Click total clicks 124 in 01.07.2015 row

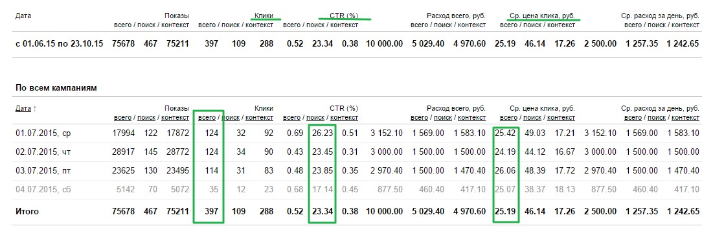pyautogui.click(x=212, y=133)
